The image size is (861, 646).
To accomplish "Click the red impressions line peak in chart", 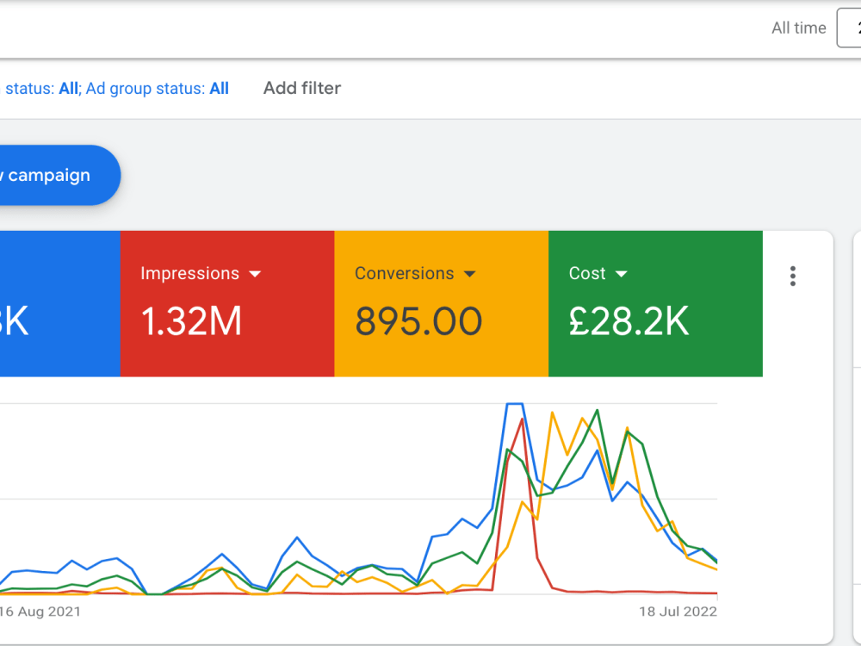I will pyautogui.click(x=522, y=419).
